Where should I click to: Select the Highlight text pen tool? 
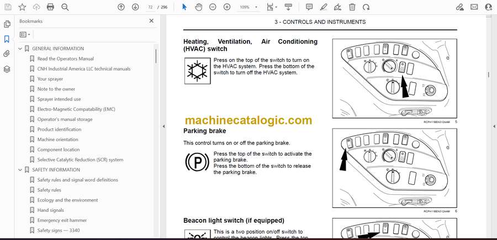click(324, 7)
